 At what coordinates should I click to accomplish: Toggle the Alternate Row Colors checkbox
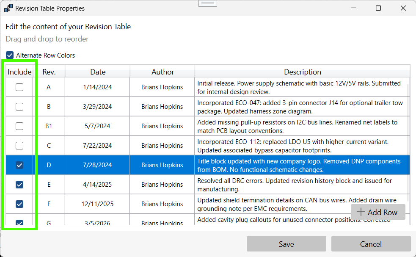(x=10, y=55)
